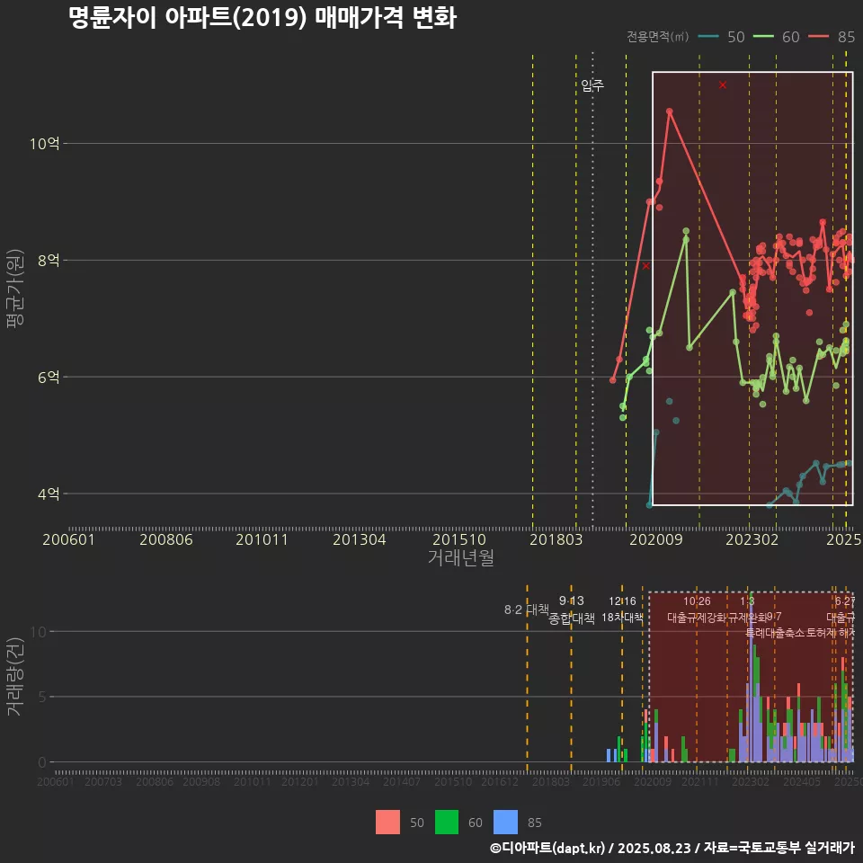Click the 5 label on the volume axis
Viewport: 863px width, 863px height.
[42, 697]
